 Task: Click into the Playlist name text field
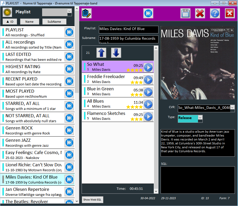pyautogui.click(x=128, y=29)
